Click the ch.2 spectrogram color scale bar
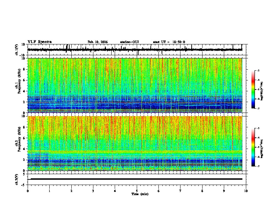277x214 pixels. point(253,147)
